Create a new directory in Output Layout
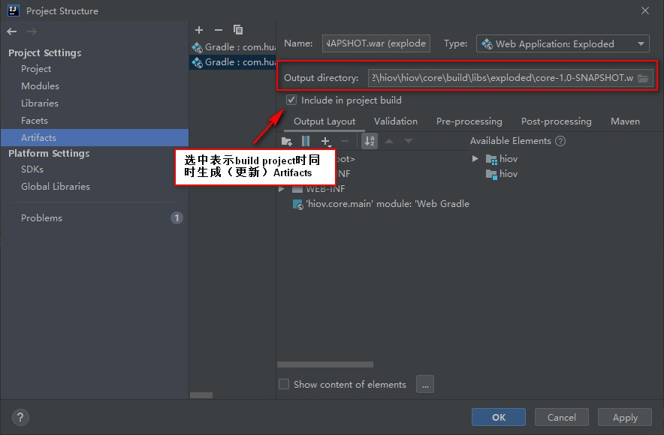 pos(286,141)
